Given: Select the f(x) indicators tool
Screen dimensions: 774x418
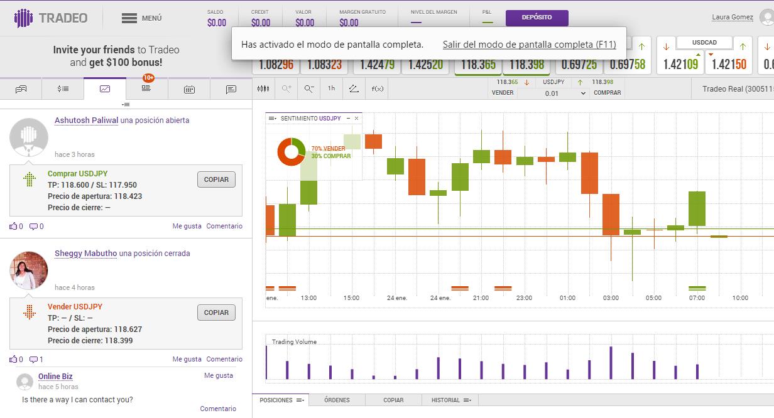Looking at the screenshot, I should coord(377,88).
